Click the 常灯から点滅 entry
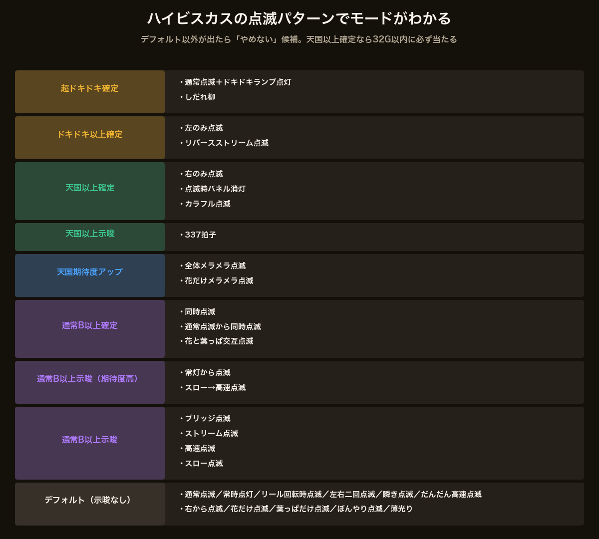 [205, 373]
